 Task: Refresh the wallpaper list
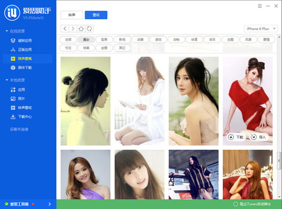[x=89, y=29]
